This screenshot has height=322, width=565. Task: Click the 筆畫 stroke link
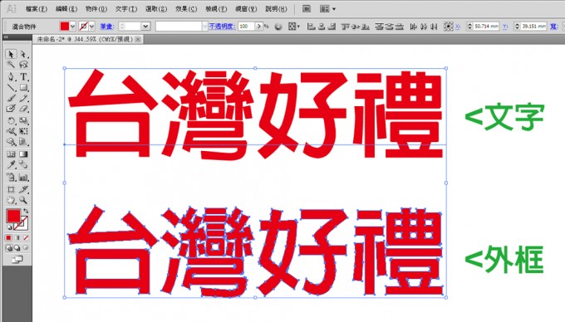[107, 27]
